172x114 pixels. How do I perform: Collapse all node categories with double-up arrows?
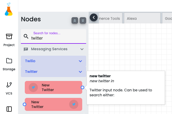point(75,21)
